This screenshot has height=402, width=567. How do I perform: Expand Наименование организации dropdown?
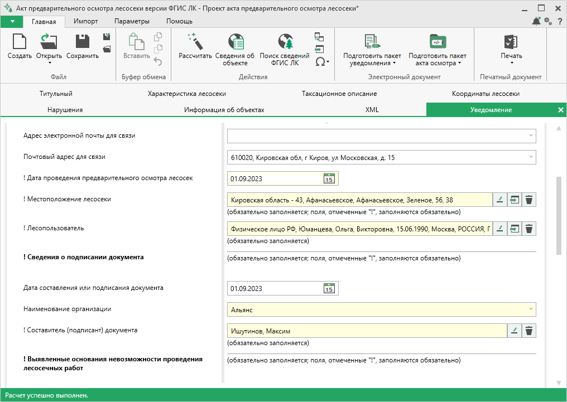pos(531,309)
